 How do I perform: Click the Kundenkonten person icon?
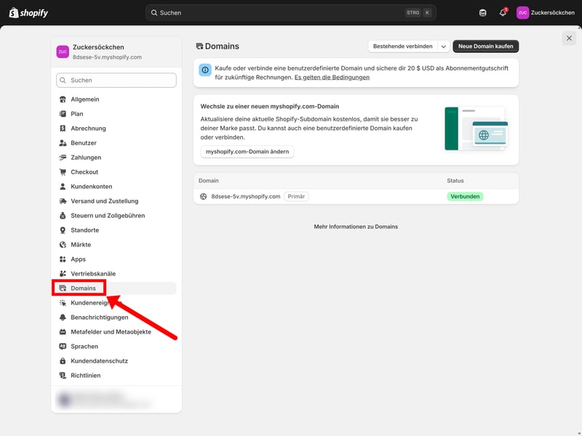point(63,187)
